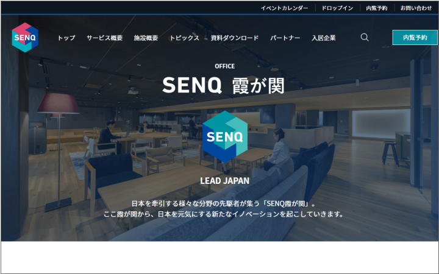Click the Japanese description paragraph text
Viewport: 439px width, 274px height.
pyautogui.click(x=224, y=209)
